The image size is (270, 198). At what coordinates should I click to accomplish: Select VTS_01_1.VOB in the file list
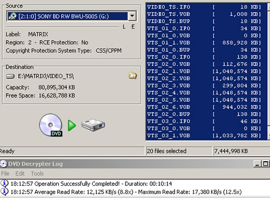(206, 43)
